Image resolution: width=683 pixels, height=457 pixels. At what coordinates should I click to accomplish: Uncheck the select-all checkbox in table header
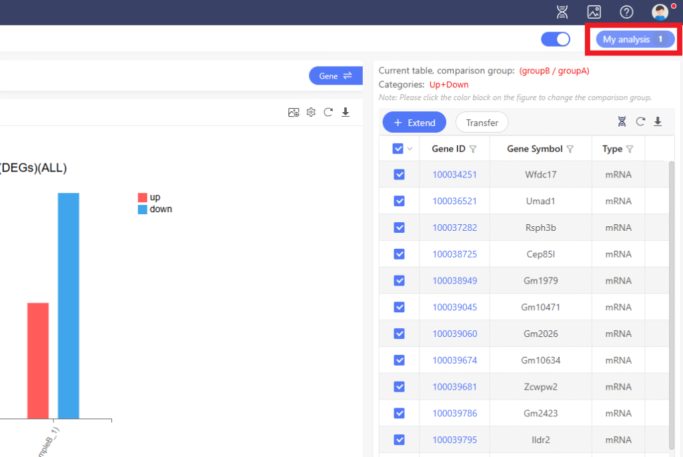pos(398,149)
